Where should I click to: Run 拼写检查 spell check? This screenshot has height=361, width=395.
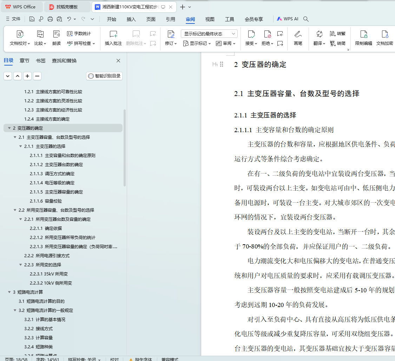[81, 43]
